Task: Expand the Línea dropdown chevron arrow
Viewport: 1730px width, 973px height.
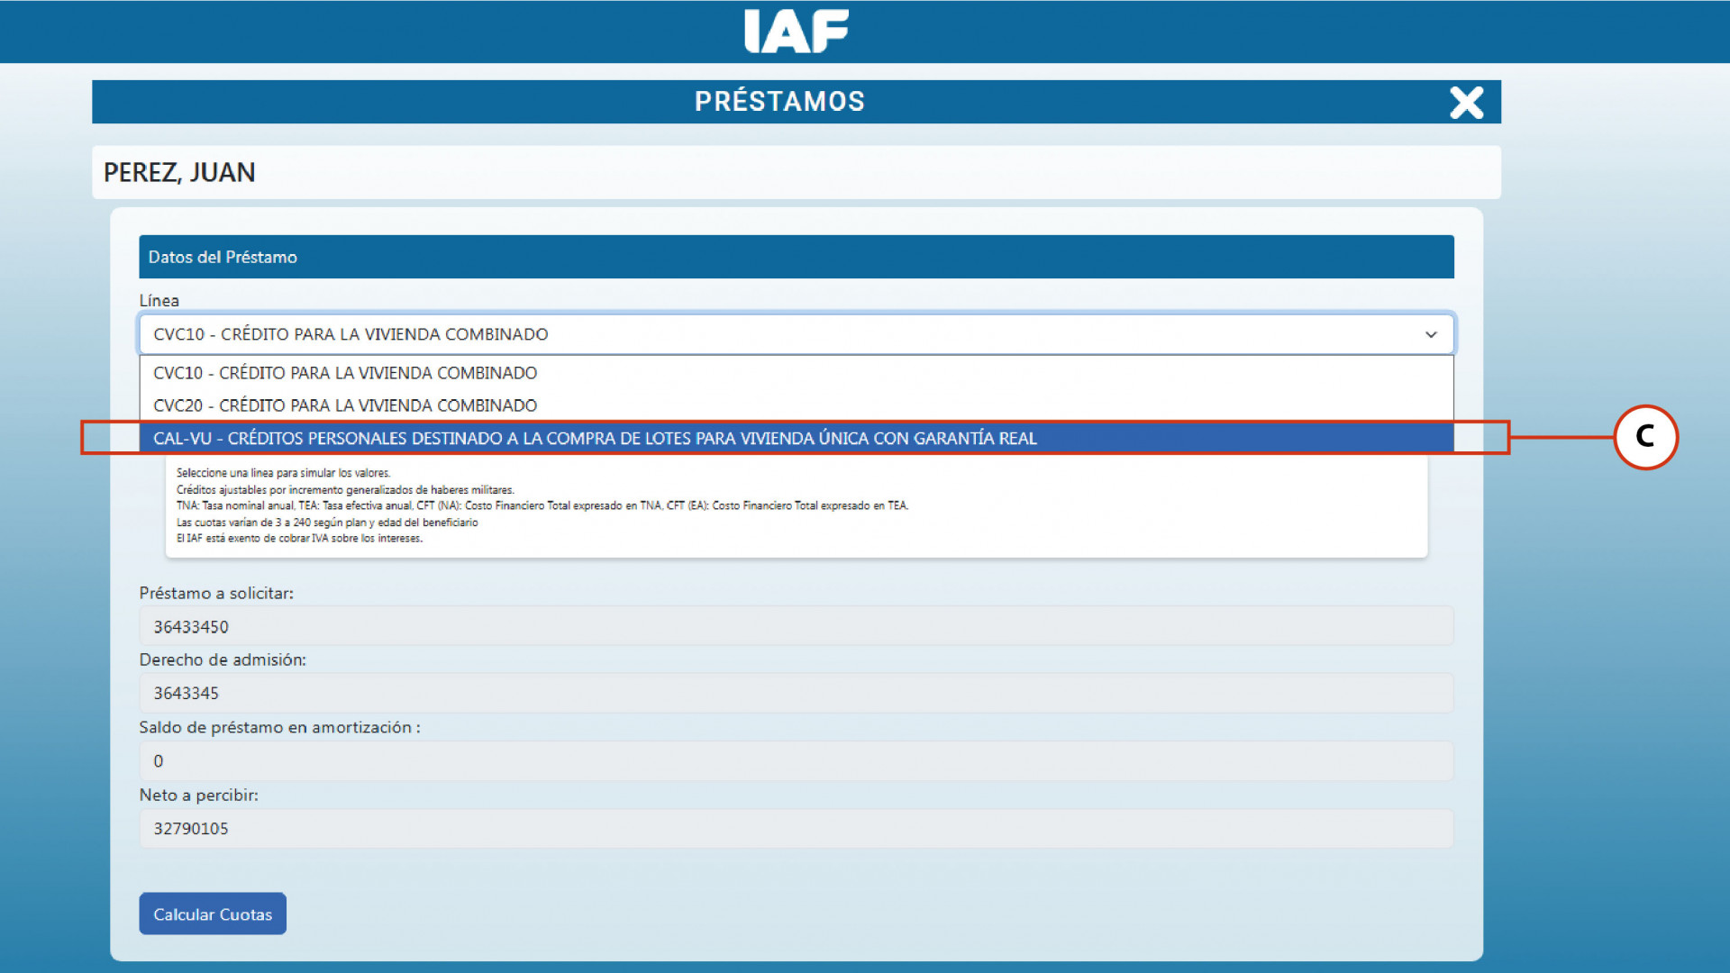Action: point(1431,334)
